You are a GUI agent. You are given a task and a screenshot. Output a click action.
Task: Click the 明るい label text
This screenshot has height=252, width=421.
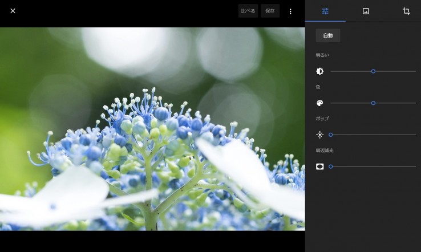(x=322, y=55)
